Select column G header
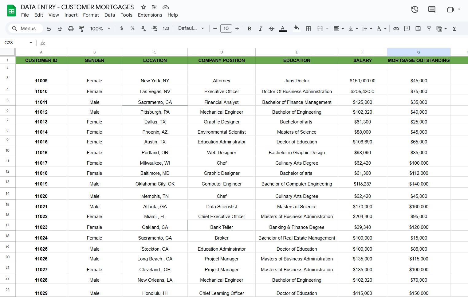The image size is (468, 297). pyautogui.click(x=419, y=52)
